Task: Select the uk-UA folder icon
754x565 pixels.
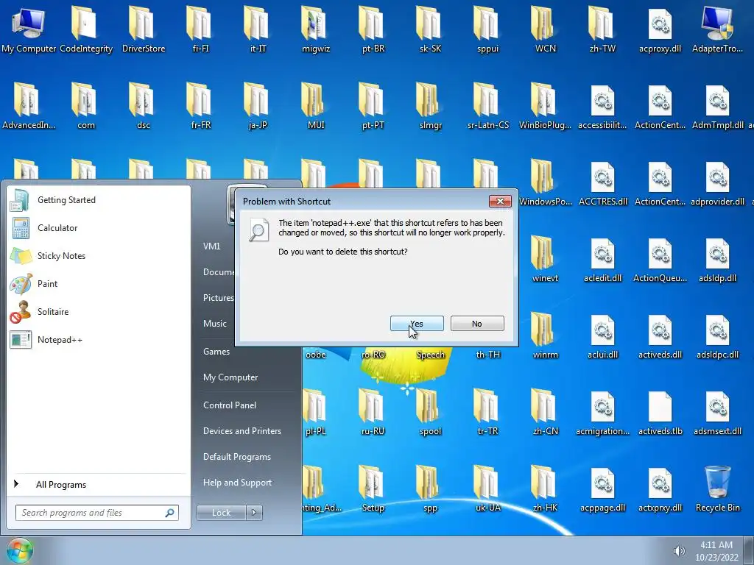Action: click(487, 488)
